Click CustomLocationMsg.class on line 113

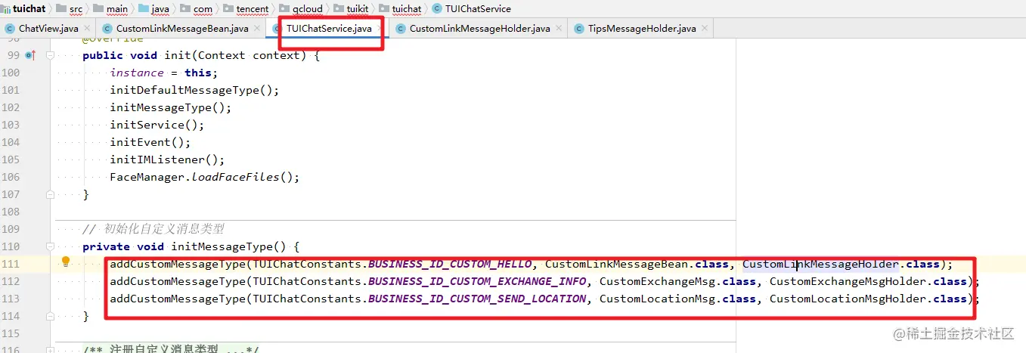coord(678,299)
